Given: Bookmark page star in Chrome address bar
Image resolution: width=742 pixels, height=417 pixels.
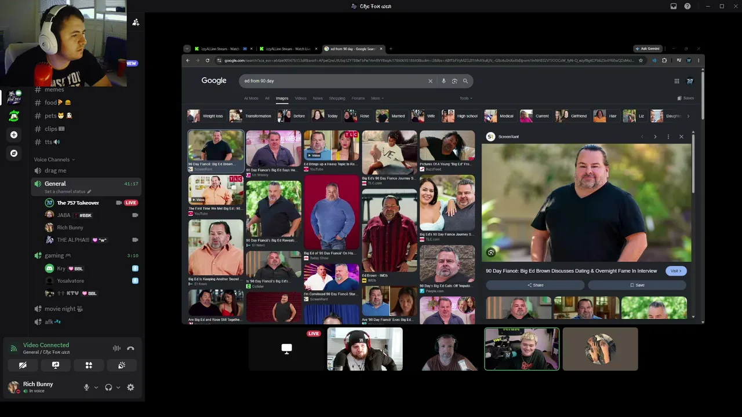Looking at the screenshot, I should 641,60.
